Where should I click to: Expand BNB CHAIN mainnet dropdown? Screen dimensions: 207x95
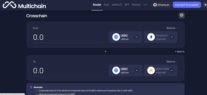(172, 70)
